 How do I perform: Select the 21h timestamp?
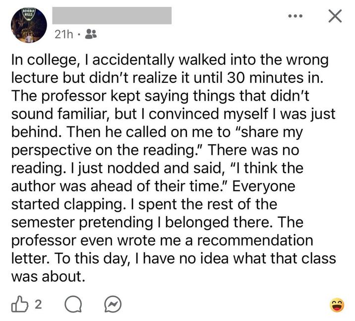(x=64, y=34)
